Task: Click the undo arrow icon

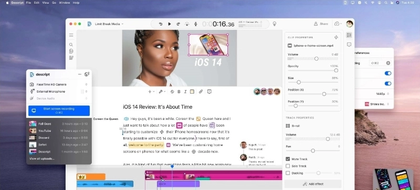Action: [161, 24]
